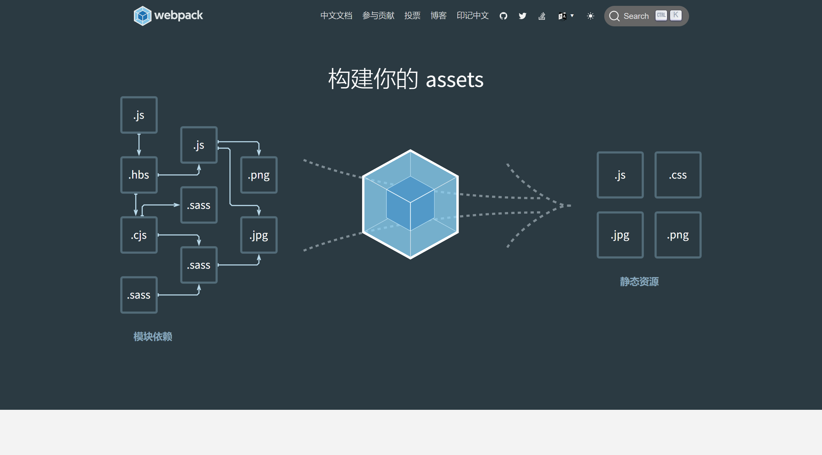Visit the 印记中文 link
The width and height of the screenshot is (822, 455).
click(472, 16)
